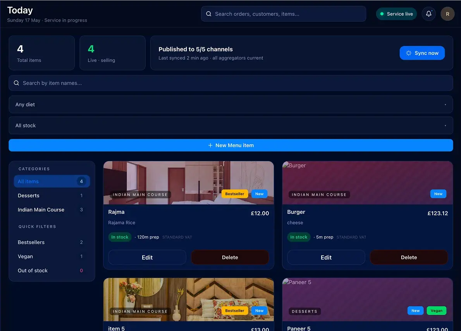Click the Rajama Rice description text
The image size is (461, 331).
click(x=122, y=222)
